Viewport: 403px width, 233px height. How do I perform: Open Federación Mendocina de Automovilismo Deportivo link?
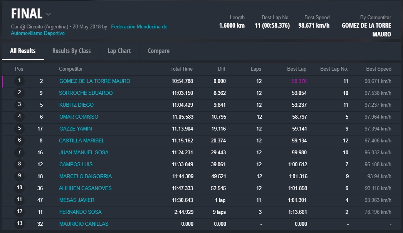(x=139, y=27)
